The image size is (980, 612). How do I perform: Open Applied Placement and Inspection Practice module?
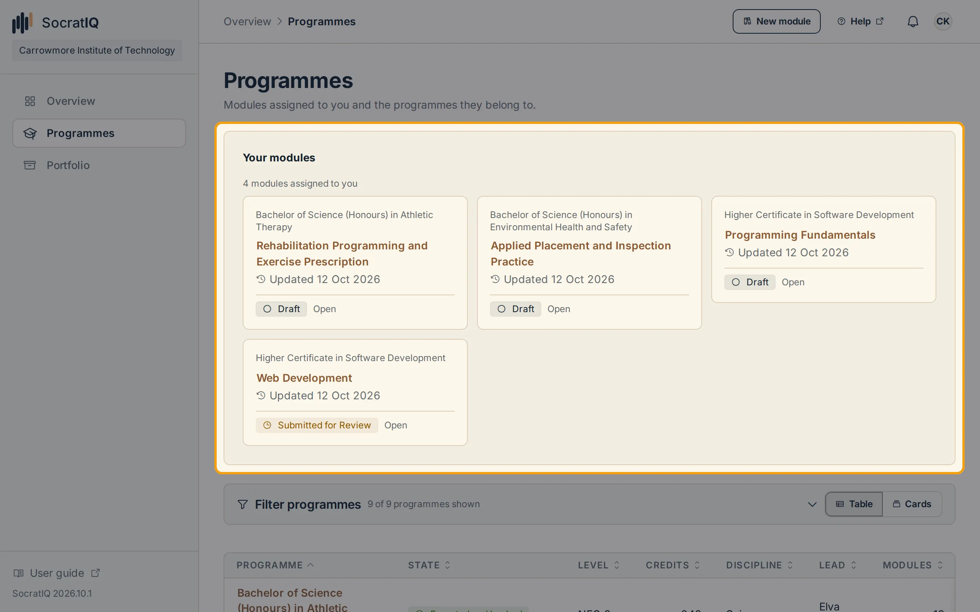coord(581,254)
